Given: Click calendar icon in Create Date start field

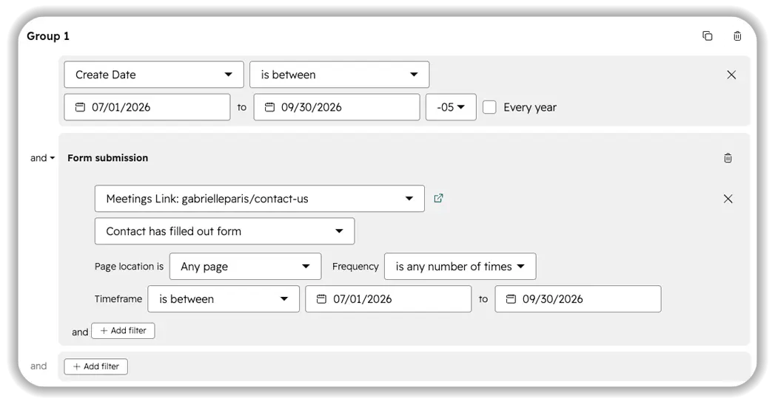Looking at the screenshot, I should click(80, 107).
